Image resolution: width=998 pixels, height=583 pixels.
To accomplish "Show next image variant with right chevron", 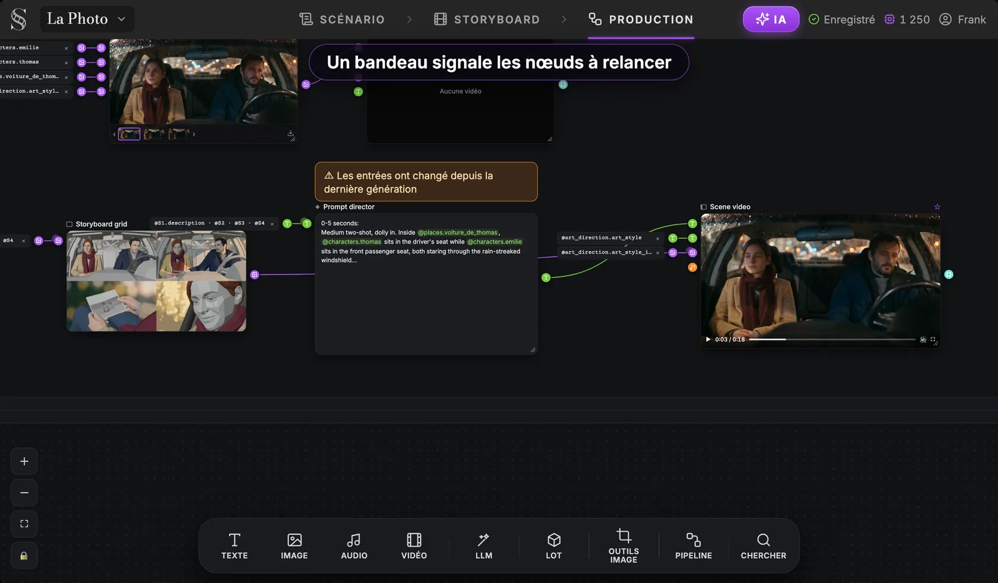I will (x=194, y=134).
